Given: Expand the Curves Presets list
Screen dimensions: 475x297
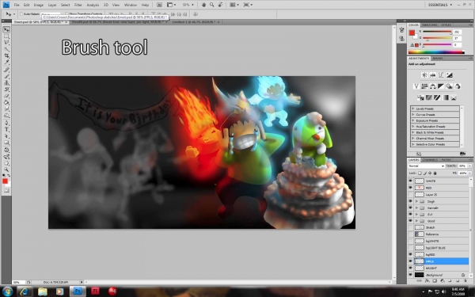Looking at the screenshot, I should (x=413, y=115).
